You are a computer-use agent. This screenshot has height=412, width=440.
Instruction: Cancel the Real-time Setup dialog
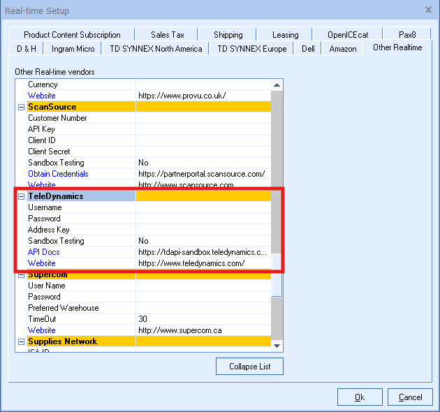pyautogui.click(x=410, y=397)
